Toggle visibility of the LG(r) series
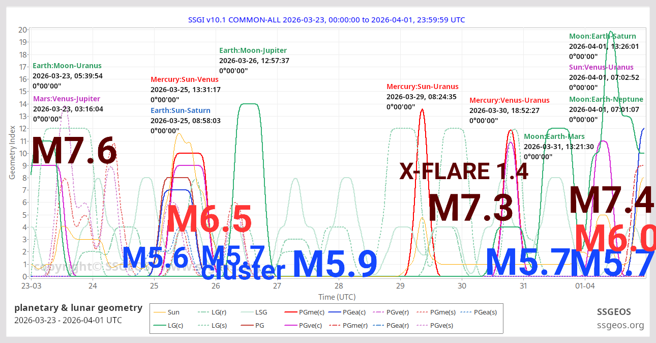This screenshot has height=343, width=656. click(203, 312)
